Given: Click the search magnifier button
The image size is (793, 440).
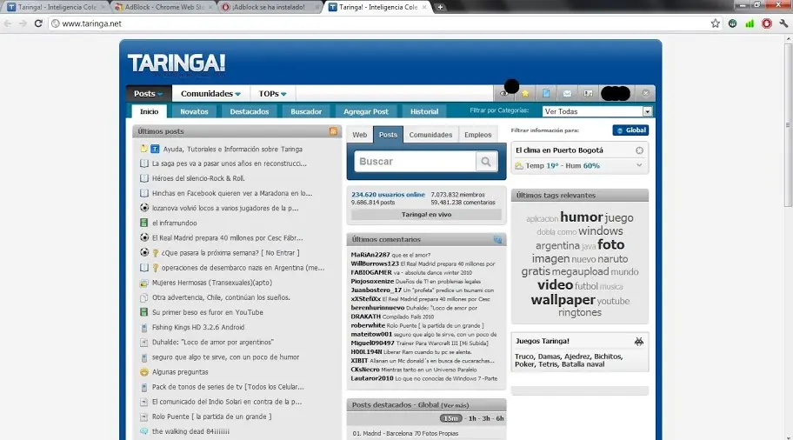Looking at the screenshot, I should coord(486,162).
